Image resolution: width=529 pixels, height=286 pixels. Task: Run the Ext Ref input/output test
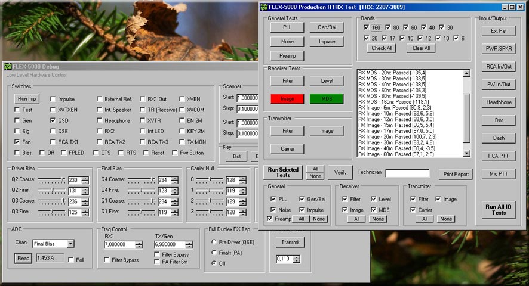[x=499, y=30]
